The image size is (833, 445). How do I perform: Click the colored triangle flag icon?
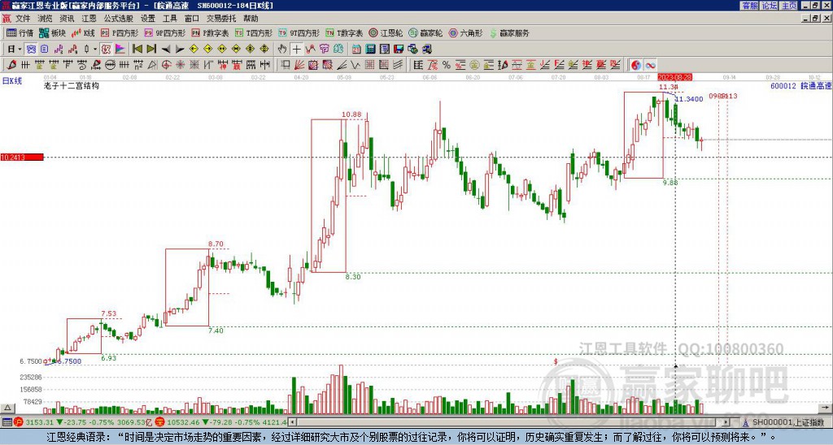coord(120,49)
